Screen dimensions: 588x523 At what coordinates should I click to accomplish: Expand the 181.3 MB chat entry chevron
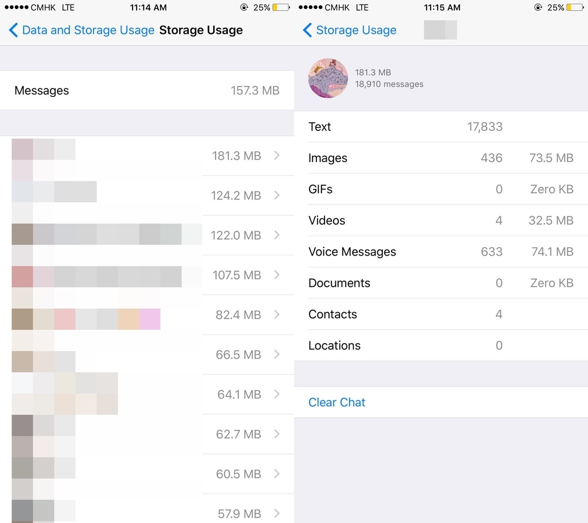(277, 155)
